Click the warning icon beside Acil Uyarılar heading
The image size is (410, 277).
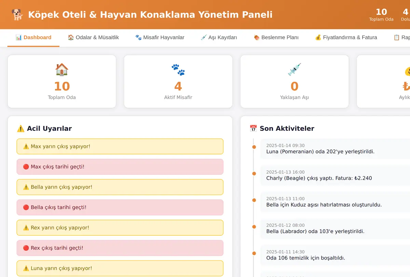click(20, 128)
